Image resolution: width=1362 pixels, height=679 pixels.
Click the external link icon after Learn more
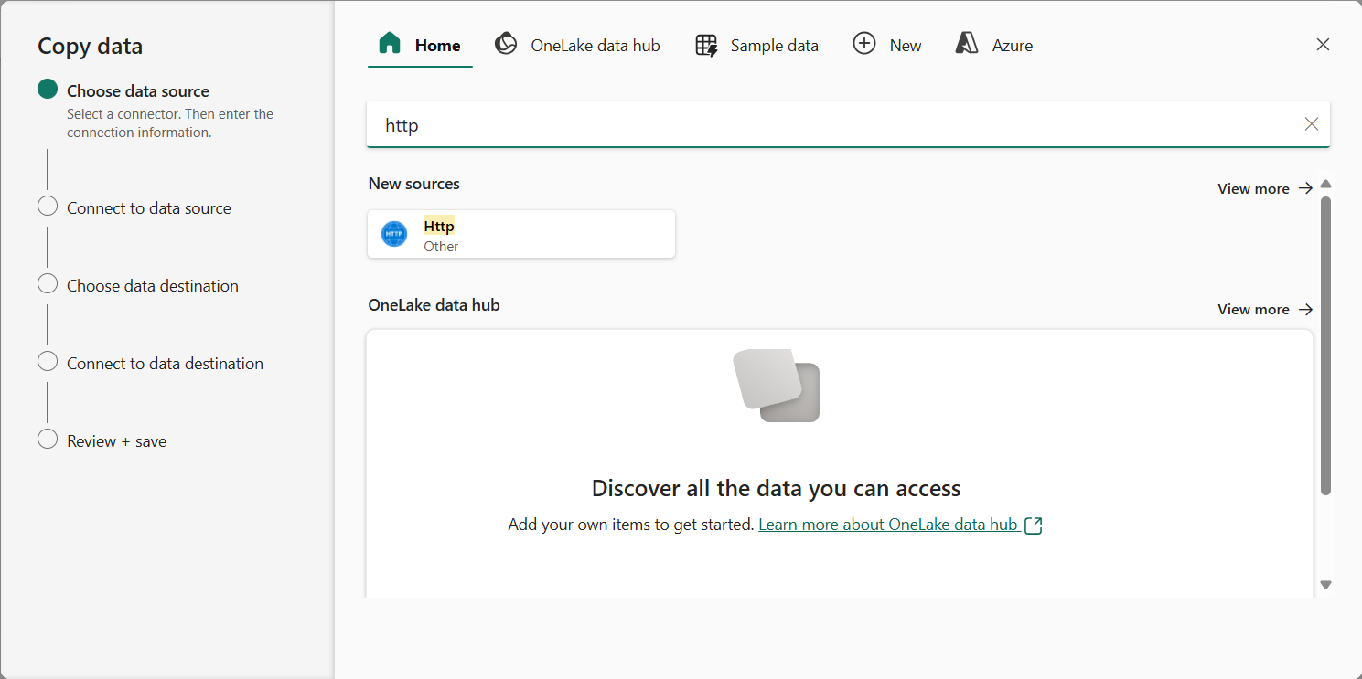1034,525
